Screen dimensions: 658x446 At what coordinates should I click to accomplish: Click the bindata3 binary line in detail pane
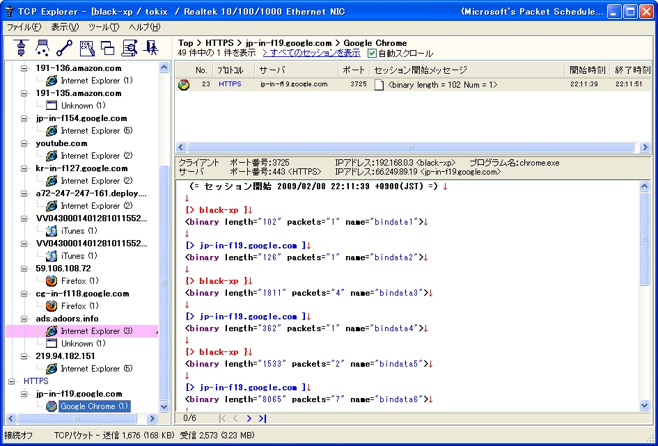pos(308,293)
